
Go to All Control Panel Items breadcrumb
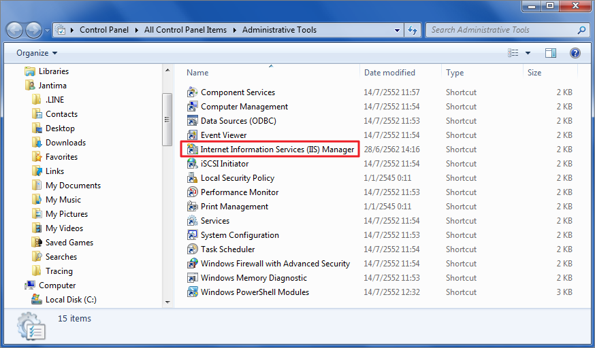click(185, 30)
